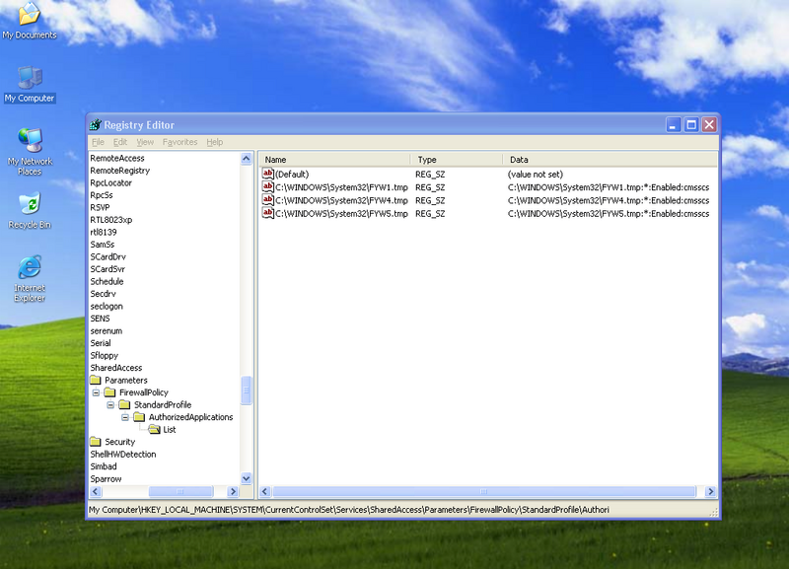Click the registry path in status bar
Image resolution: width=789 pixels, height=569 pixels.
point(349,510)
